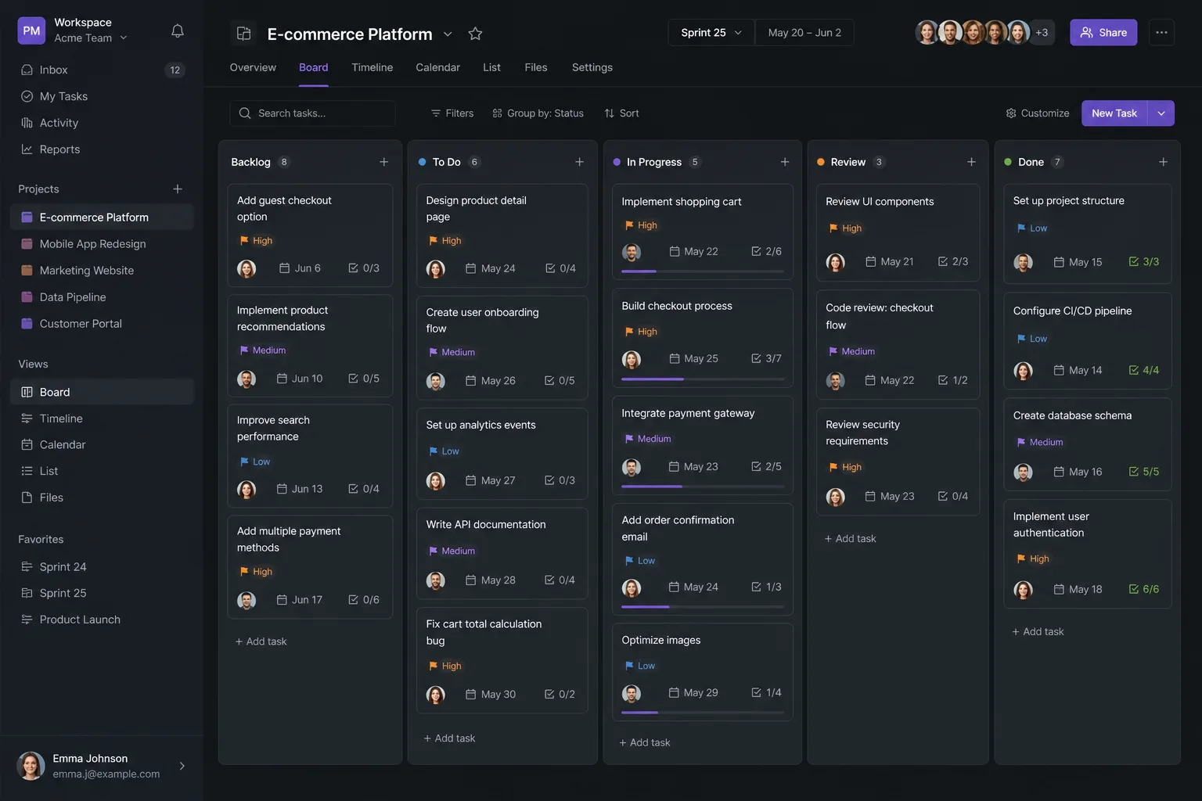Image resolution: width=1202 pixels, height=801 pixels.
Task: Add a task via Done header plus
Action: [1163, 162]
